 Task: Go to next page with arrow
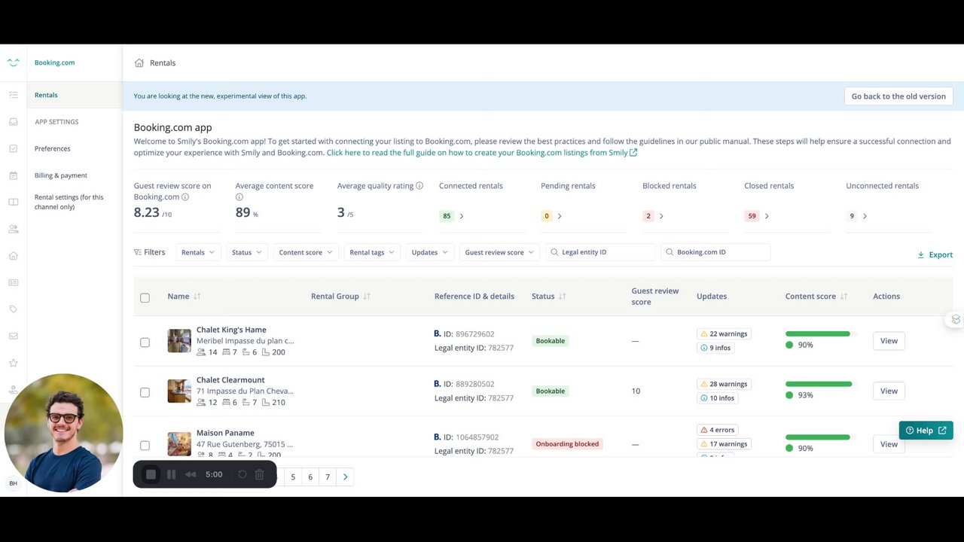[346, 477]
